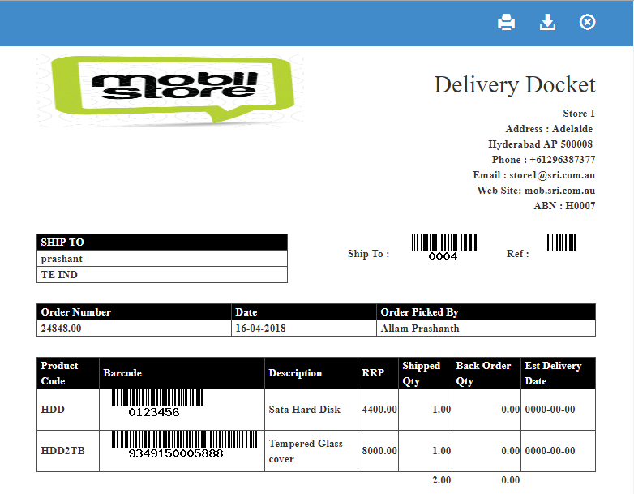The image size is (634, 494).
Task: Click the Date column header
Action: 304,312
